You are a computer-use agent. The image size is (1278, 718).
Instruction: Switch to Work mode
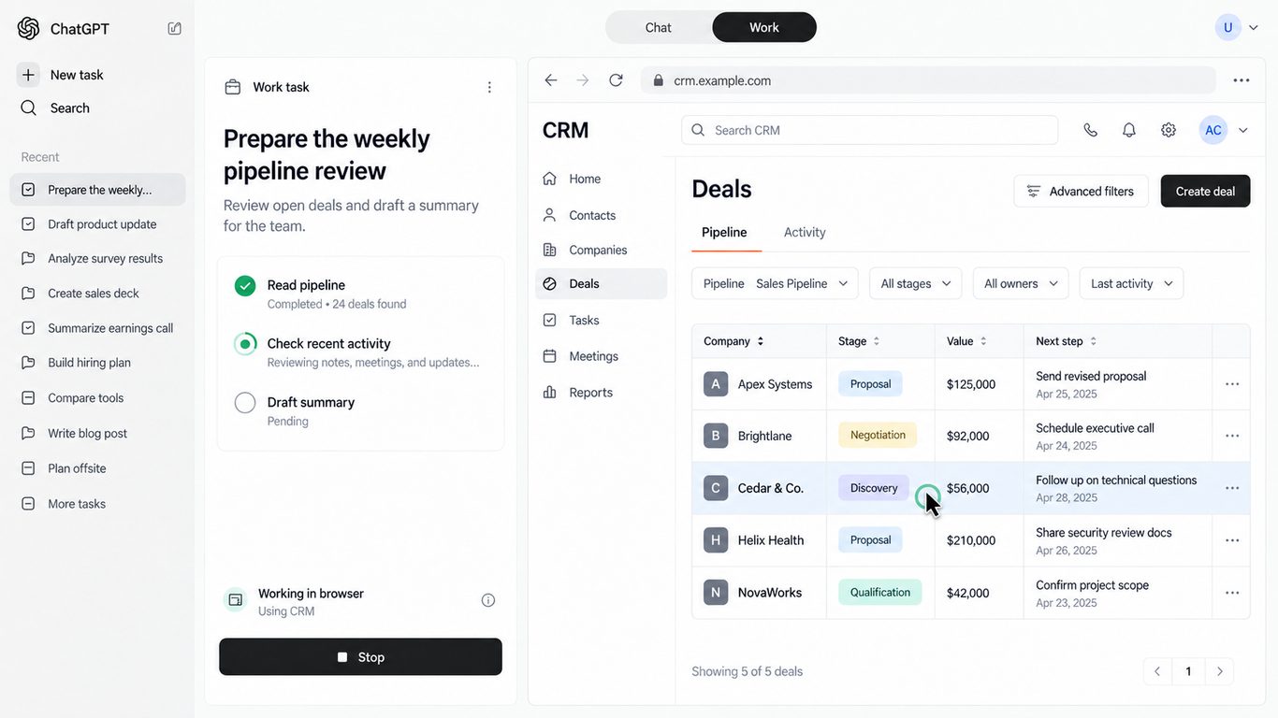[x=764, y=27]
